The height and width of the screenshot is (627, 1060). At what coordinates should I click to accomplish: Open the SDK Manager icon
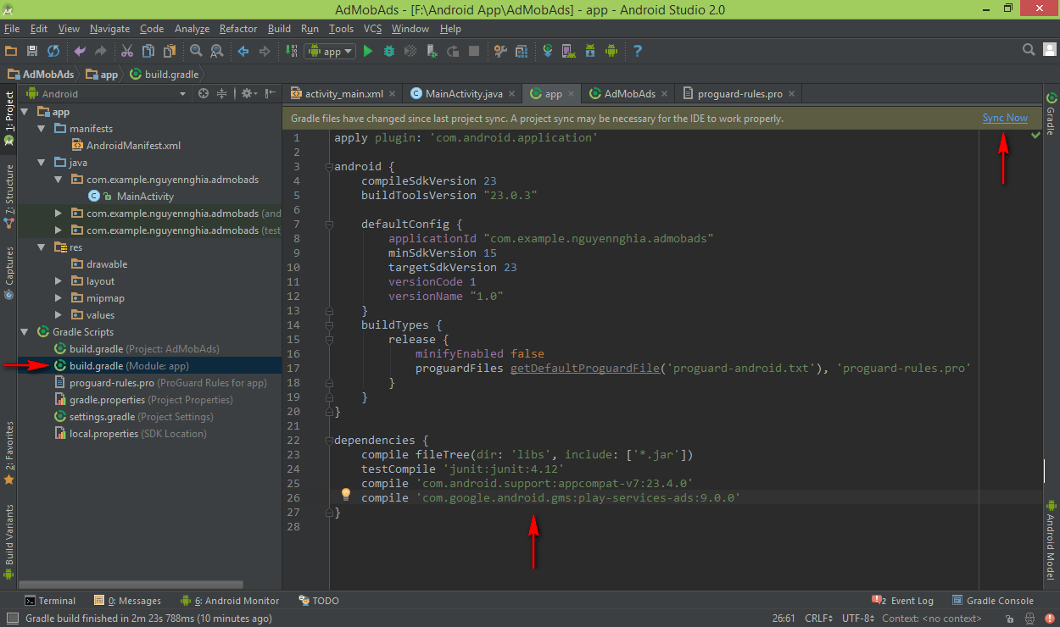(590, 51)
